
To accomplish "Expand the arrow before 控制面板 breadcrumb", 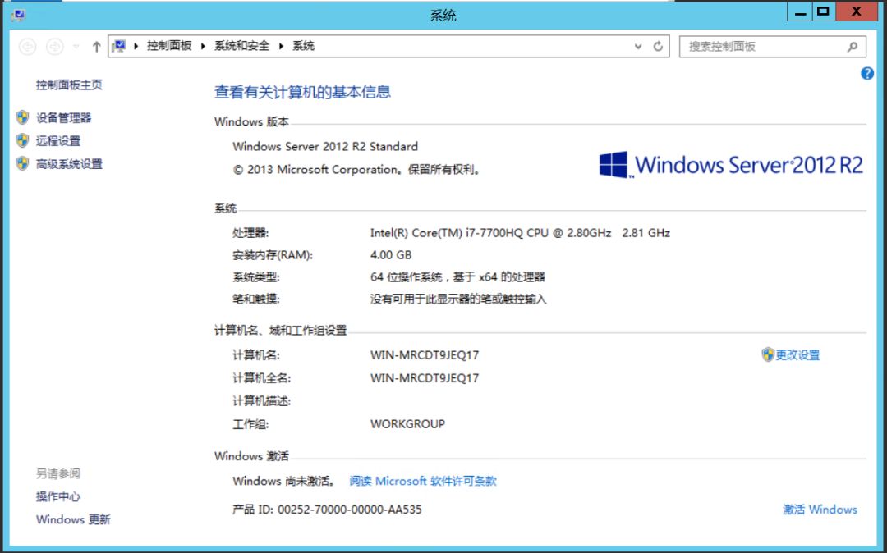I will pyautogui.click(x=136, y=46).
